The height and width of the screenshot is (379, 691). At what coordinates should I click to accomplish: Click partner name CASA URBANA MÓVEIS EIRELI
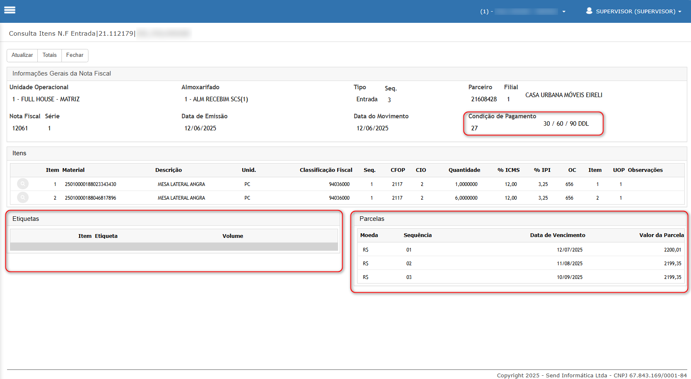pos(564,95)
